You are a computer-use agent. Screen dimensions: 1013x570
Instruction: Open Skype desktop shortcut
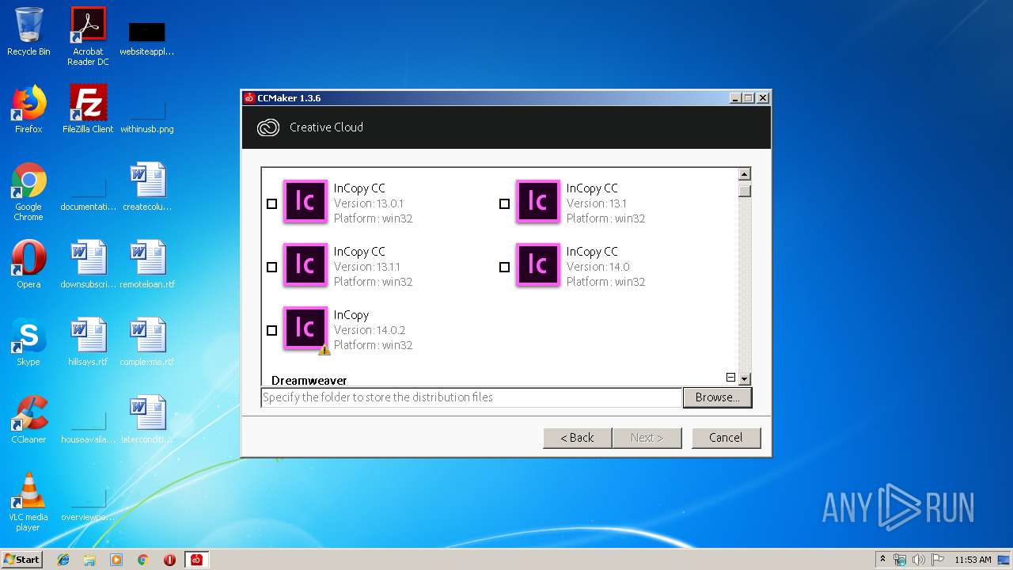tap(28, 342)
